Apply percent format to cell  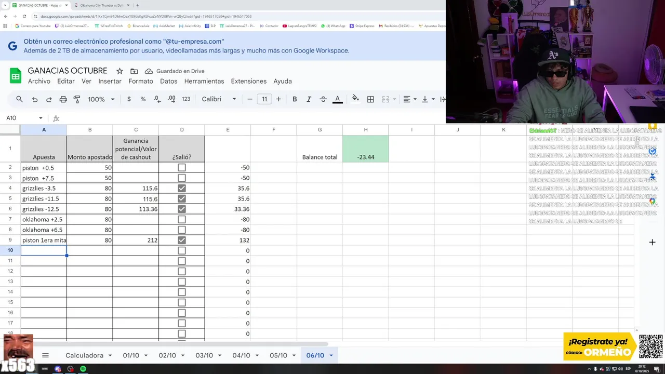[x=143, y=99]
